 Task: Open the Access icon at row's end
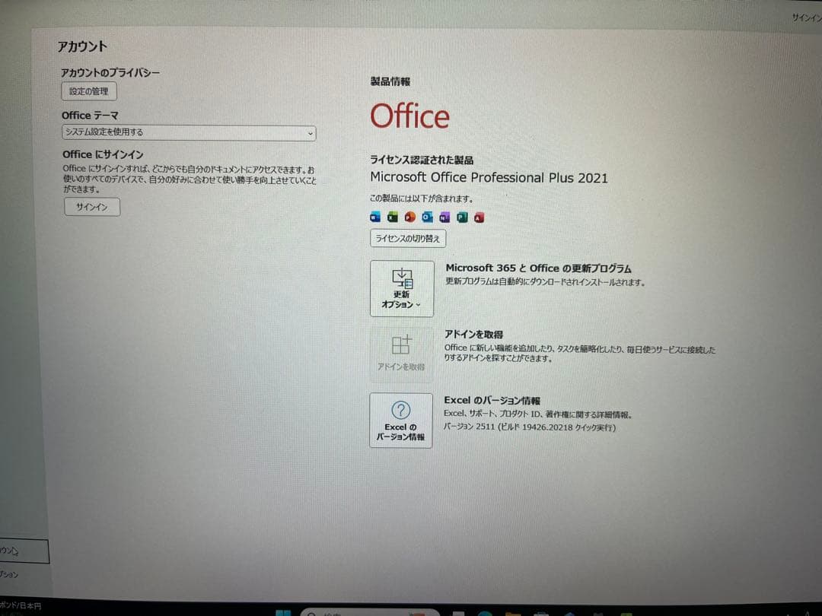(x=480, y=217)
